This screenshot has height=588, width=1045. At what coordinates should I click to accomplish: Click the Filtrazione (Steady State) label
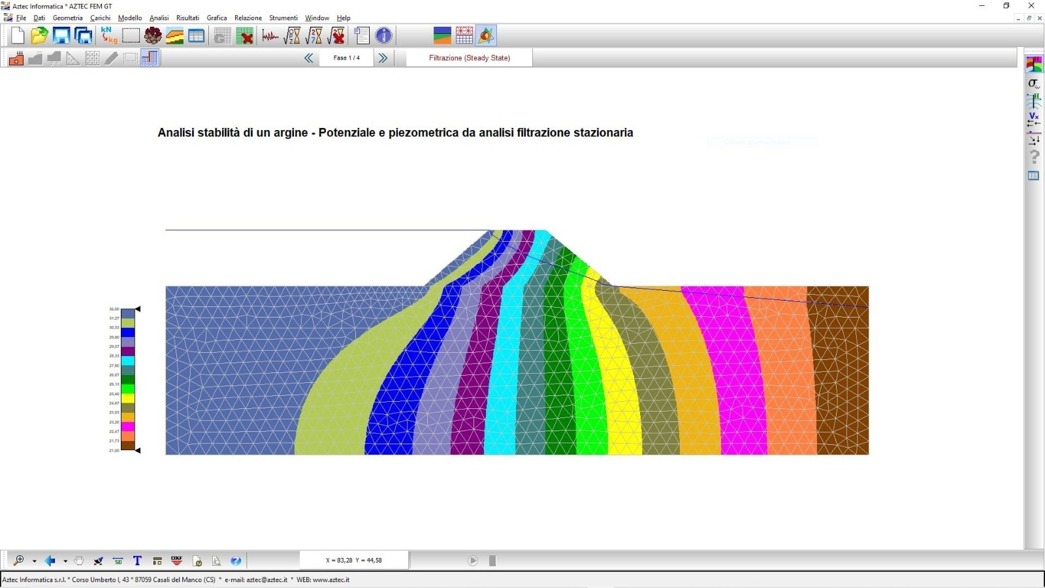tap(470, 58)
